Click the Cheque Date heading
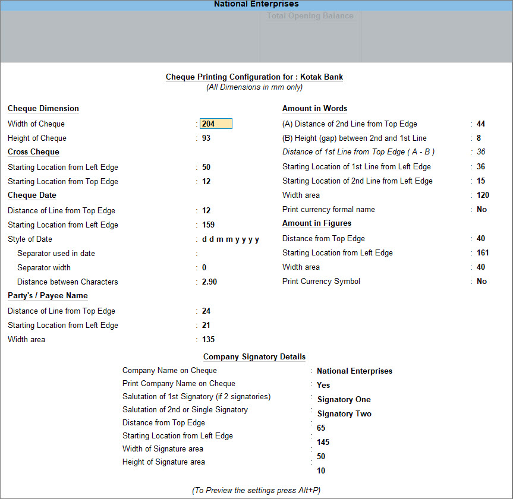 tap(32, 195)
